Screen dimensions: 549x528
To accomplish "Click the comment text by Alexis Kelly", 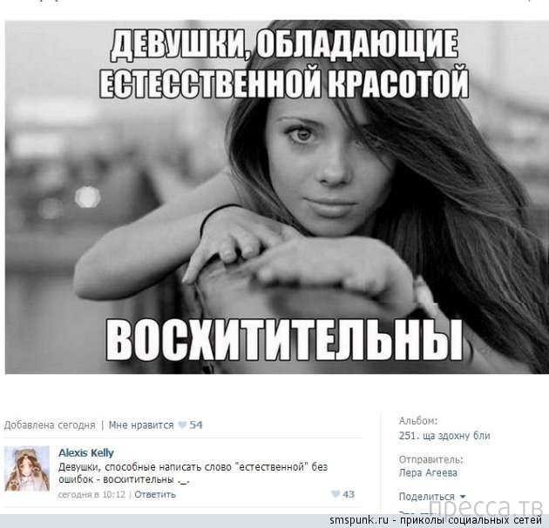I will (193, 473).
